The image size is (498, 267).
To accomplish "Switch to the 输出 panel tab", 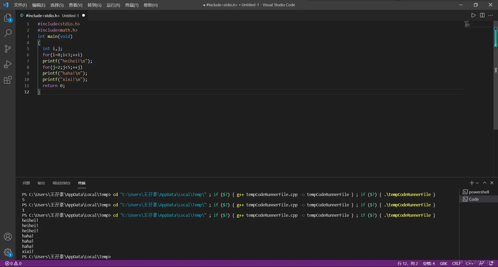I will (41, 183).
